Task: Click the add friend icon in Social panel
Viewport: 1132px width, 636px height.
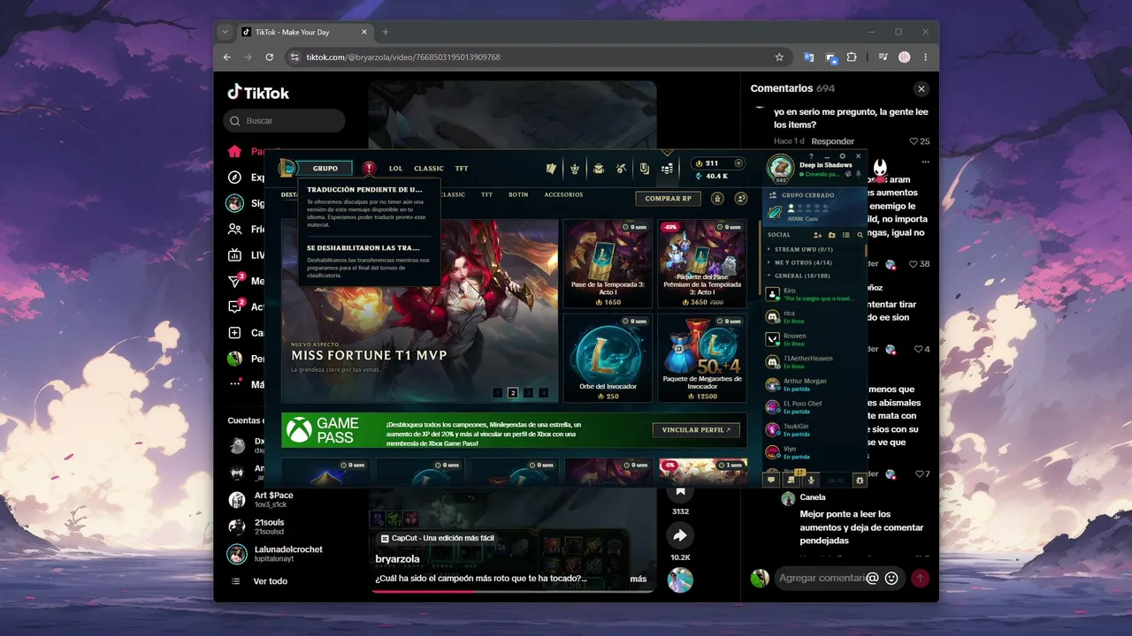Action: tap(818, 235)
